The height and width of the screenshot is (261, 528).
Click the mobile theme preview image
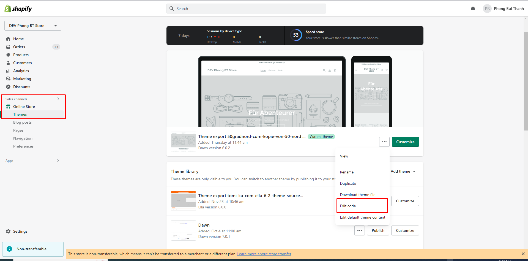[x=371, y=91]
